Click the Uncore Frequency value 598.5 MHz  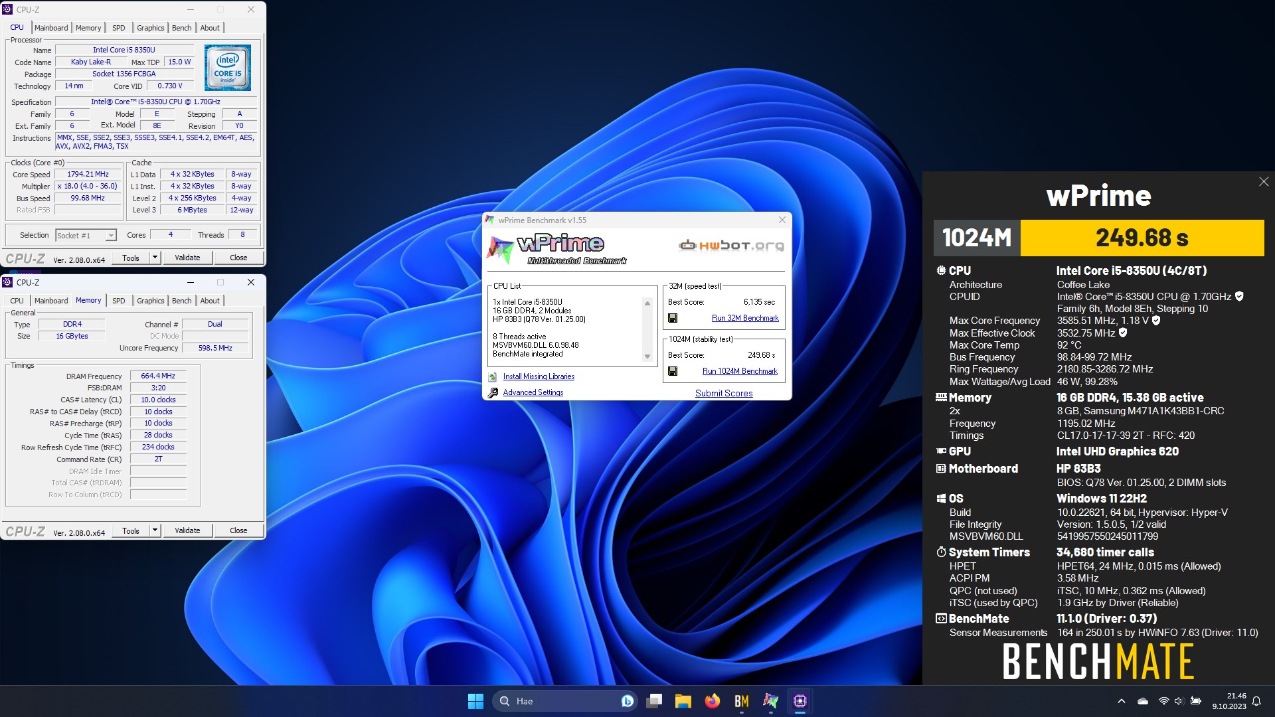click(x=215, y=348)
